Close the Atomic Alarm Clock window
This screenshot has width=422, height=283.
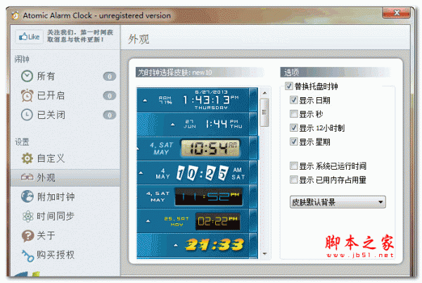click(396, 13)
